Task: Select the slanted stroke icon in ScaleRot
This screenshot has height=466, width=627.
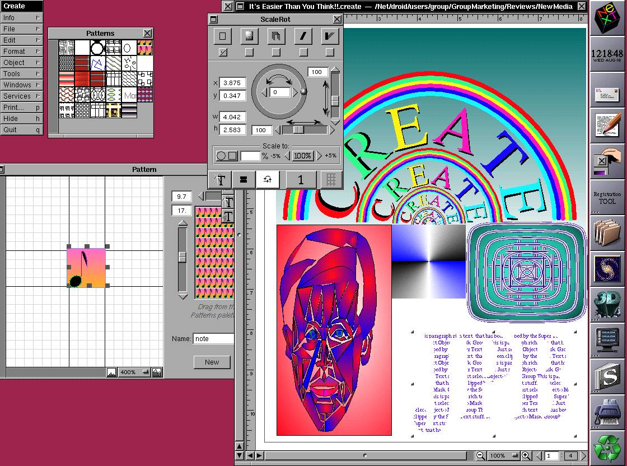Action: 303,36
